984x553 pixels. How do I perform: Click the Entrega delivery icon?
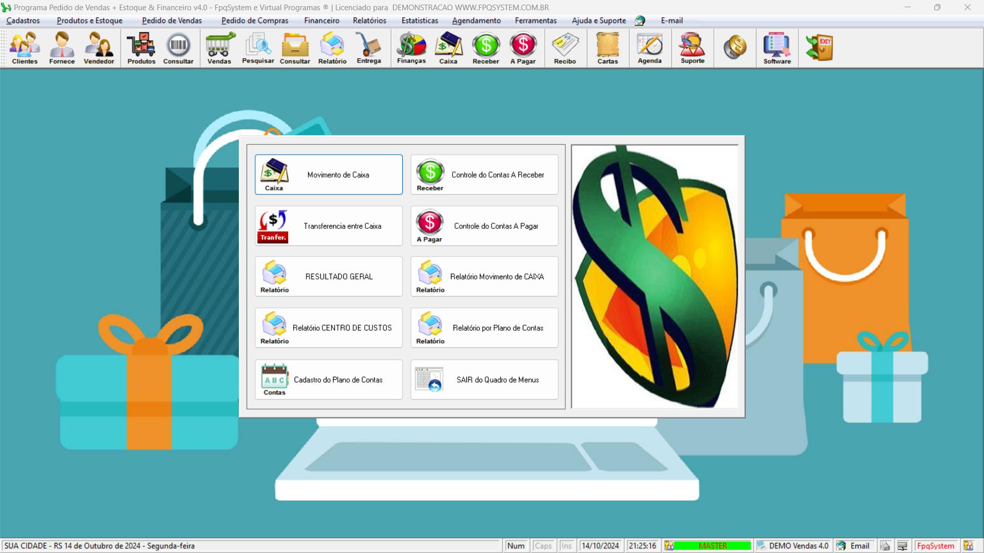(x=368, y=48)
